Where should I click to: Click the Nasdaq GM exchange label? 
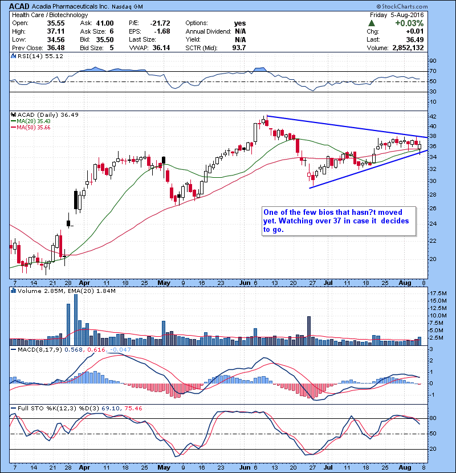[x=127, y=7]
